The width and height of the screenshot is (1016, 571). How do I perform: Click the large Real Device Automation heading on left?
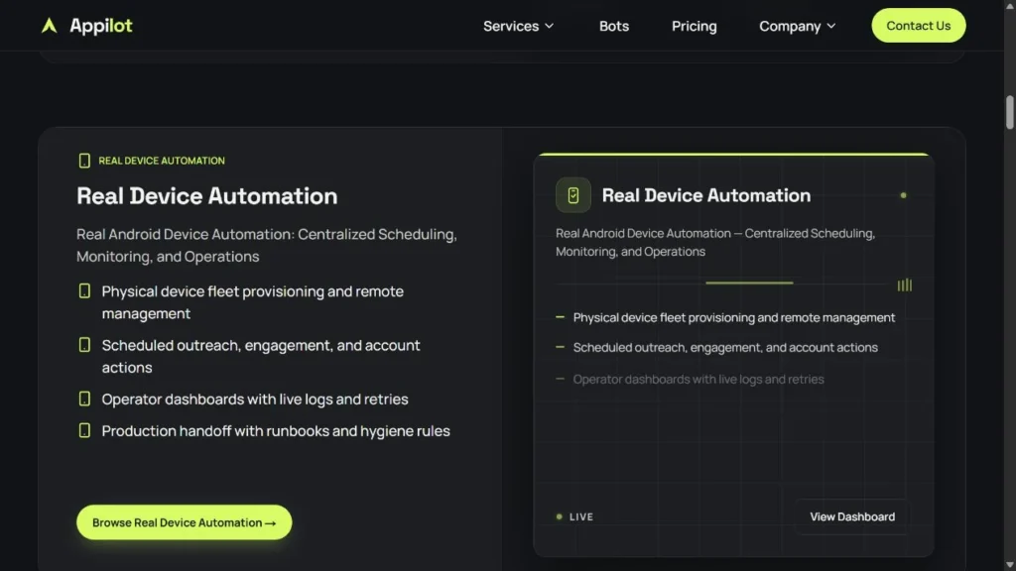pos(206,195)
